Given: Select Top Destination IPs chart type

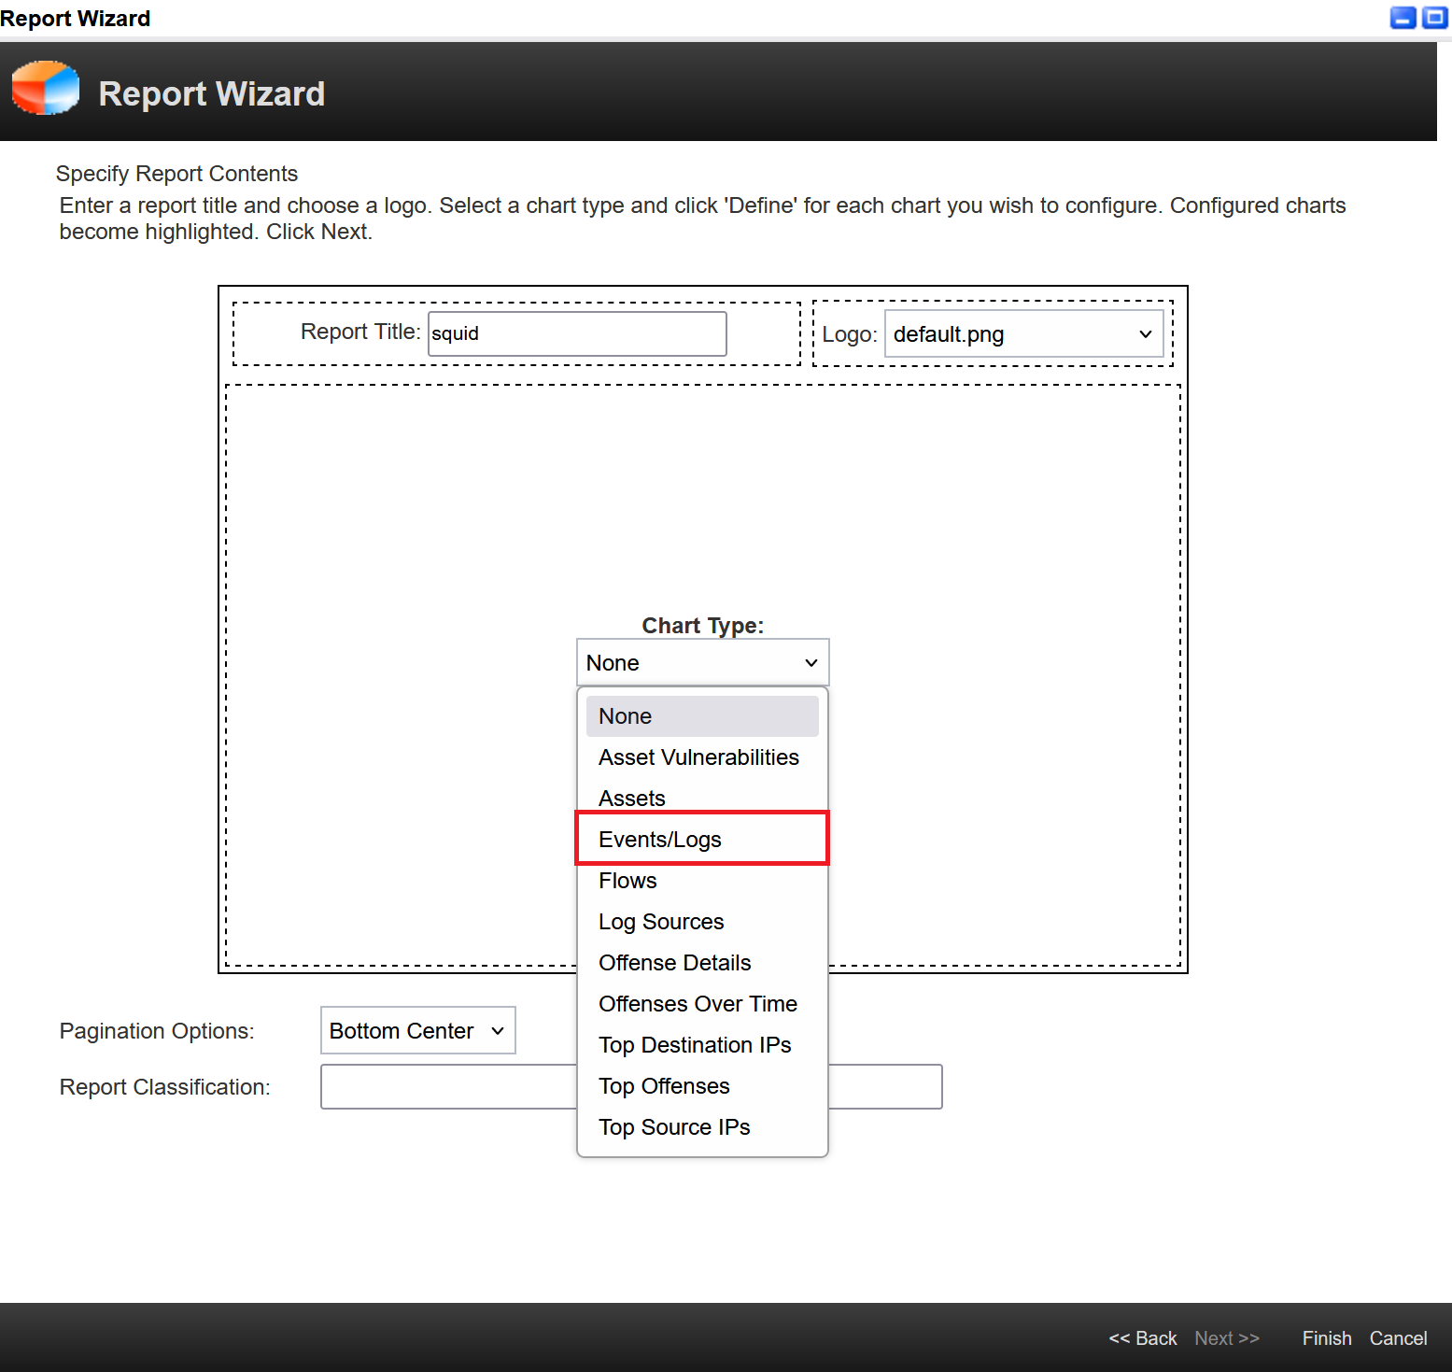Looking at the screenshot, I should [702, 1045].
